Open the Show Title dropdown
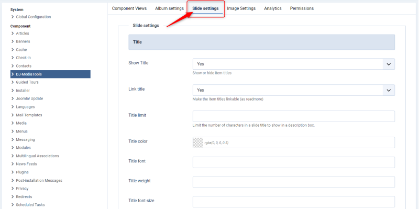The height and width of the screenshot is (209, 419). (294, 64)
